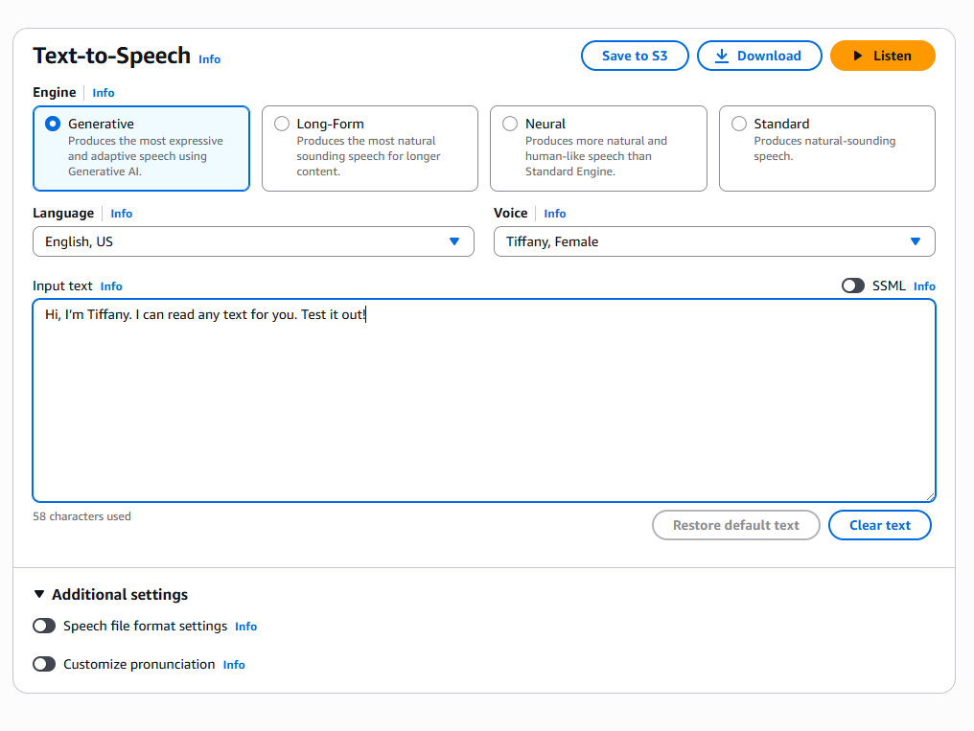Viewport: 974px width, 731px height.
Task: Click the download arrow icon in Download button
Action: tap(721, 56)
